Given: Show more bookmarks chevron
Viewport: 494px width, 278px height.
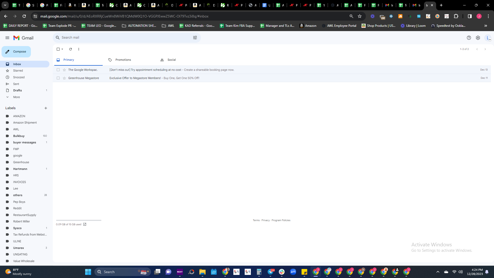Looking at the screenshot, I should (x=486, y=26).
